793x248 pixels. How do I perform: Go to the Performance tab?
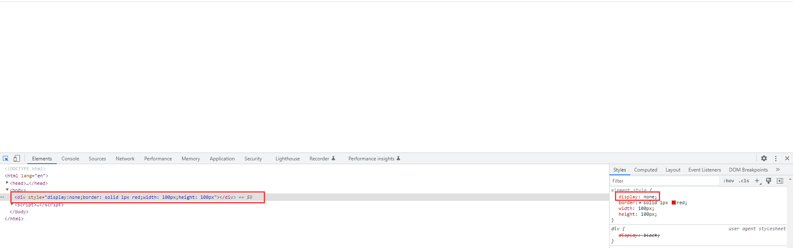[x=158, y=159]
